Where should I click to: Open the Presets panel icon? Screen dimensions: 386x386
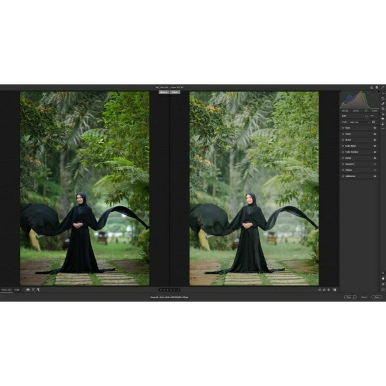pos(383,124)
